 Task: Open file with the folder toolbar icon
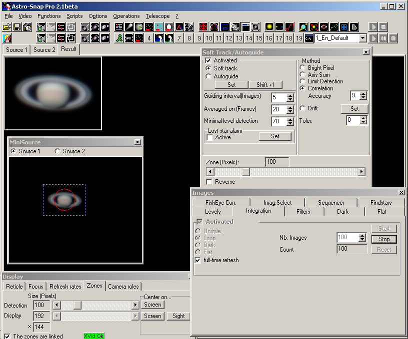7,27
